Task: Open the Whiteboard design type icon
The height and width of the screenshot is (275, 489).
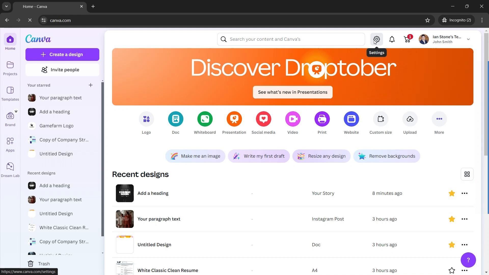Action: pyautogui.click(x=205, y=119)
